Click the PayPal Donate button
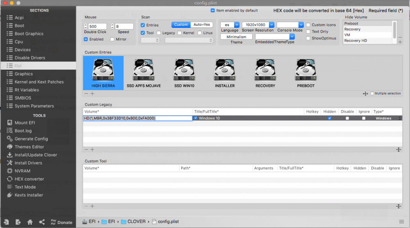Viewport: 410px width, 228px height. [61, 222]
